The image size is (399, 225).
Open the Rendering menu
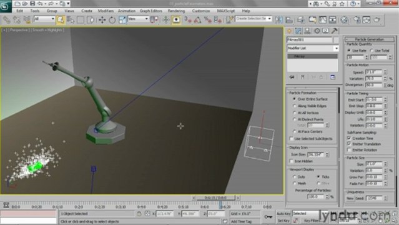176,11
